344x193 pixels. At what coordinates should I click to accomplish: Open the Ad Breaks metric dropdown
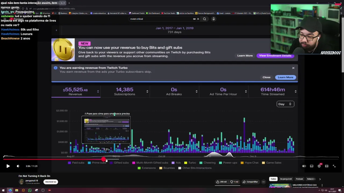(196, 92)
